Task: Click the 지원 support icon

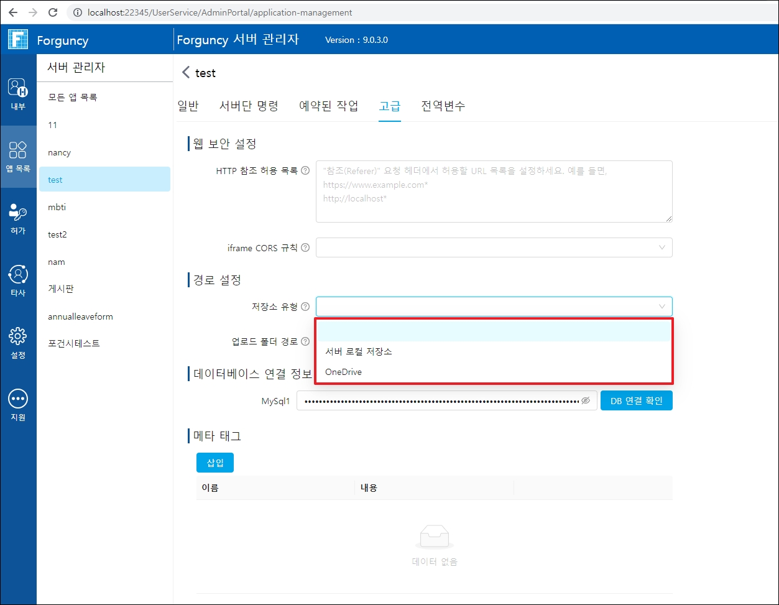Action: (18, 404)
